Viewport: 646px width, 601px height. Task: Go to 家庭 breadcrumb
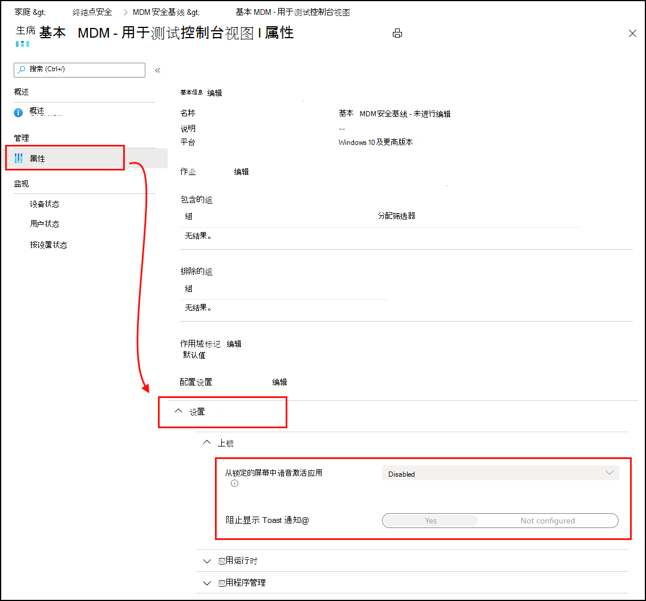tap(30, 12)
